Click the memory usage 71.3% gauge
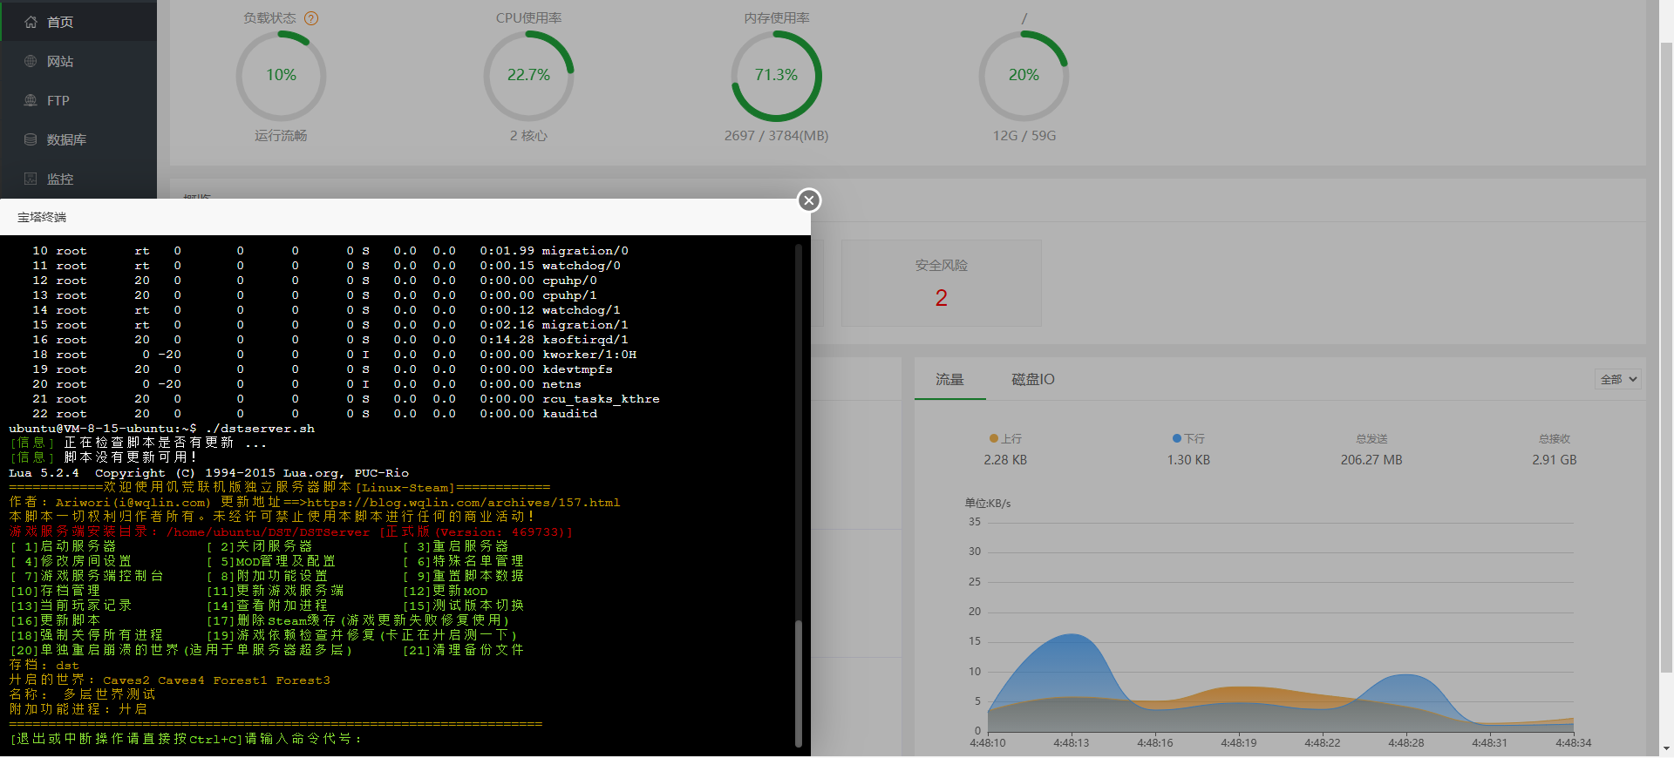This screenshot has height=758, width=1674. pos(776,76)
